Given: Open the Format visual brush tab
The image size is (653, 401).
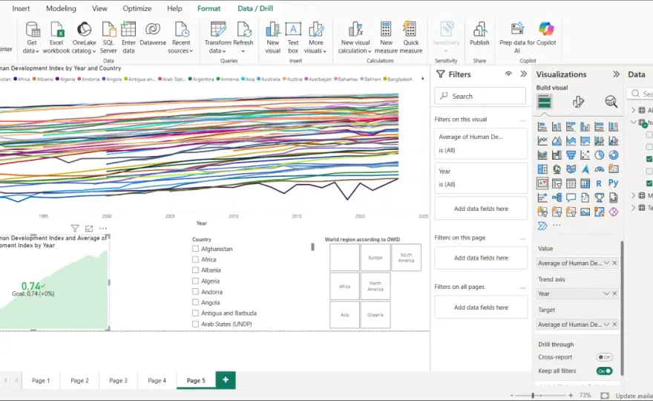Looking at the screenshot, I should (578, 102).
